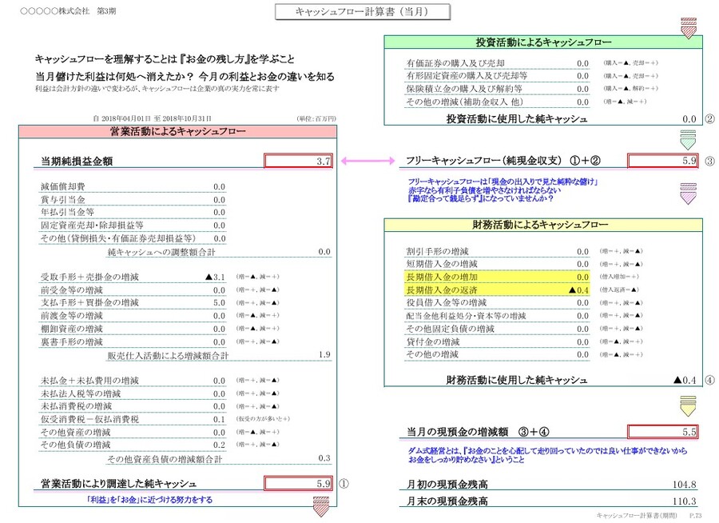Image resolution: width=719 pixels, height=523 pixels.
Task: Click the label 受取手形+売掛金の増減
Action: point(89,277)
